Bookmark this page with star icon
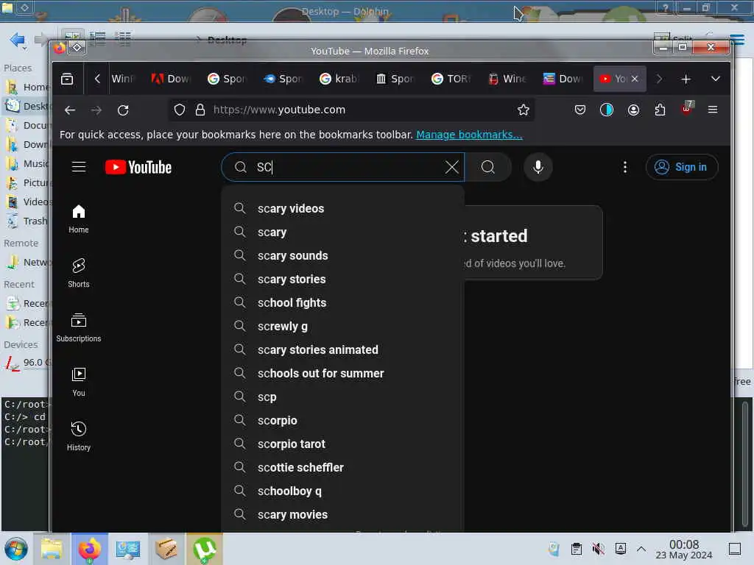This screenshot has width=754, height=565. 524,110
